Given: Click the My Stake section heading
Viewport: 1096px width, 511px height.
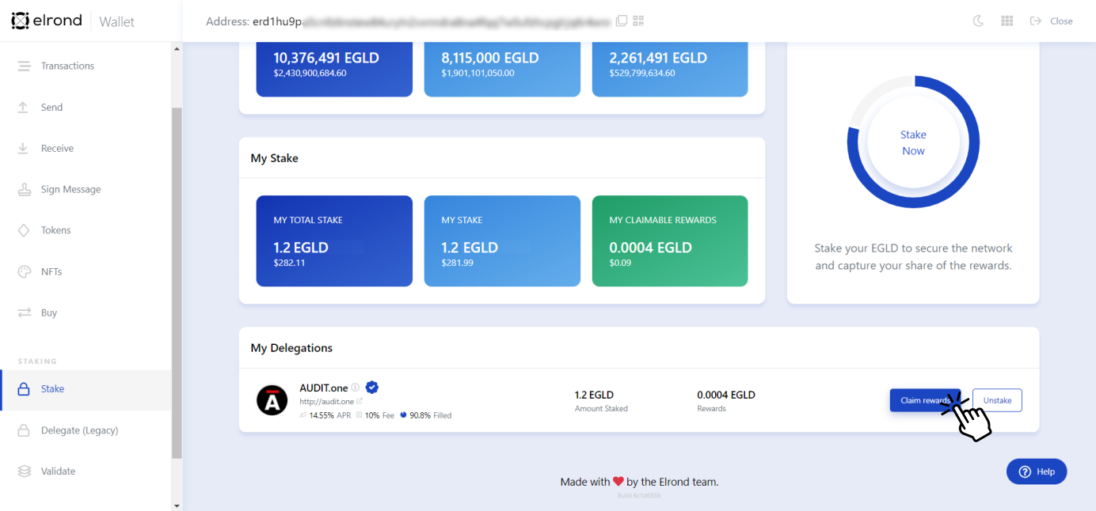Looking at the screenshot, I should (x=275, y=158).
